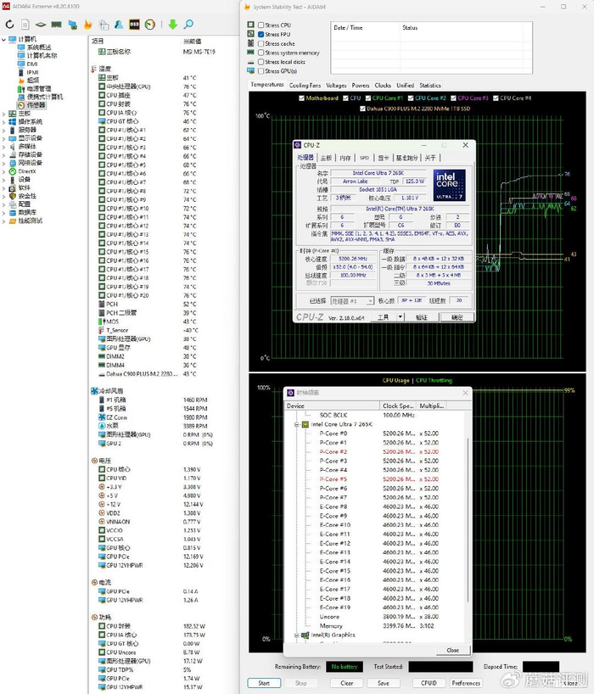Expand the 主板 tree node

pyautogui.click(x=4, y=114)
